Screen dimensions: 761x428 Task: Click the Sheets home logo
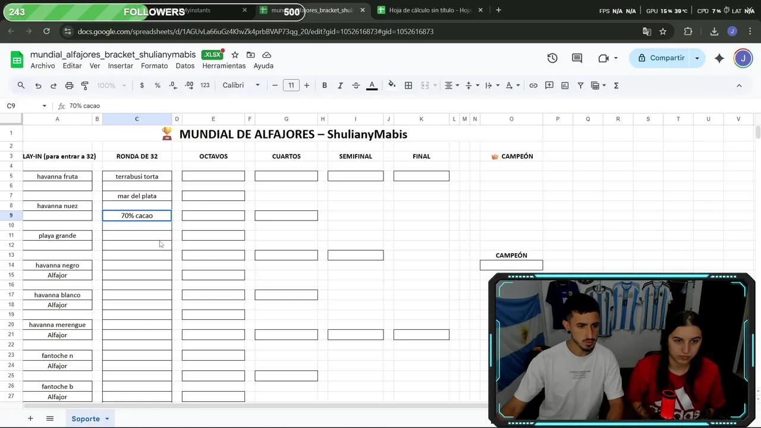[x=17, y=59]
